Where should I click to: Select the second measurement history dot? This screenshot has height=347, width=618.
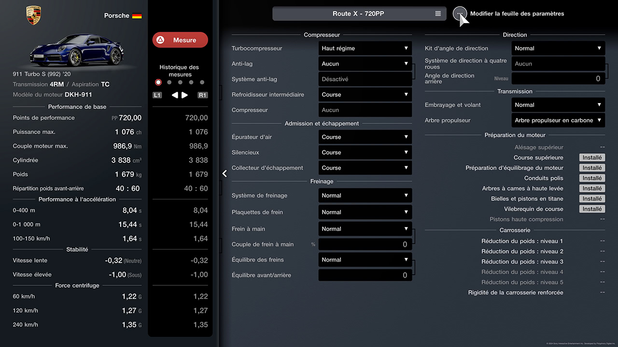click(x=169, y=82)
